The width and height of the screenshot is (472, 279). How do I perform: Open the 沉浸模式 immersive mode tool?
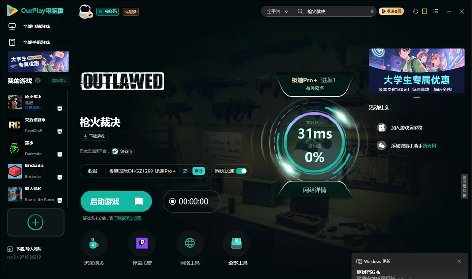[x=94, y=243]
